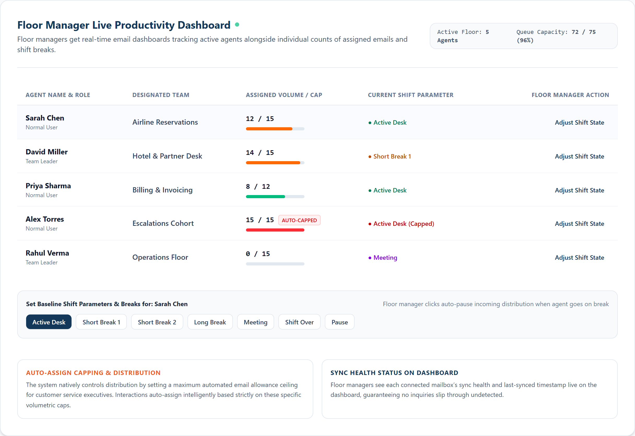The image size is (635, 436).
Task: Click the Escalations Cohort team cell
Action: [163, 223]
